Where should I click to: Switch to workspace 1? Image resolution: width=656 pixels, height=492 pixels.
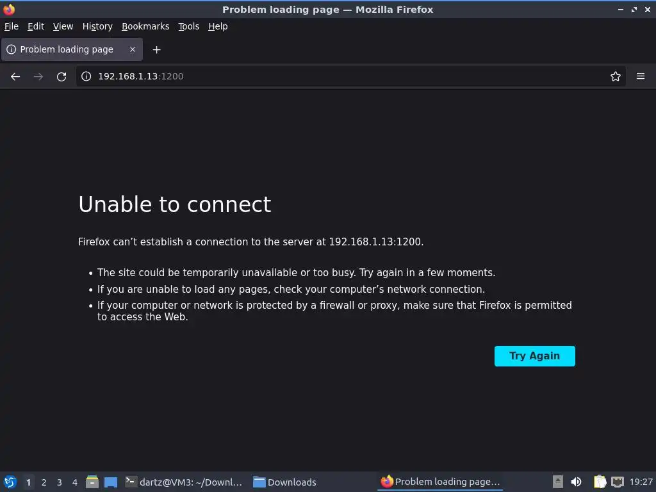[x=28, y=482]
